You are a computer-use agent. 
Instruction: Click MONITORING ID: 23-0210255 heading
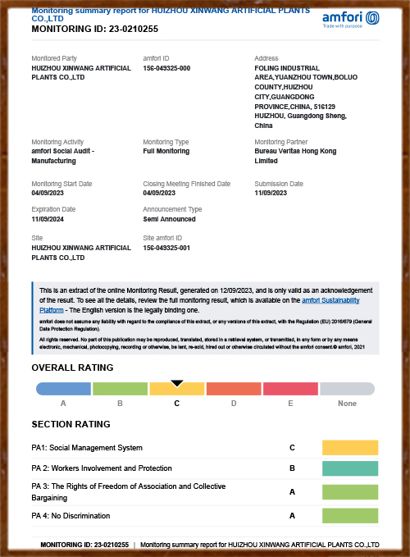pyautogui.click(x=95, y=29)
